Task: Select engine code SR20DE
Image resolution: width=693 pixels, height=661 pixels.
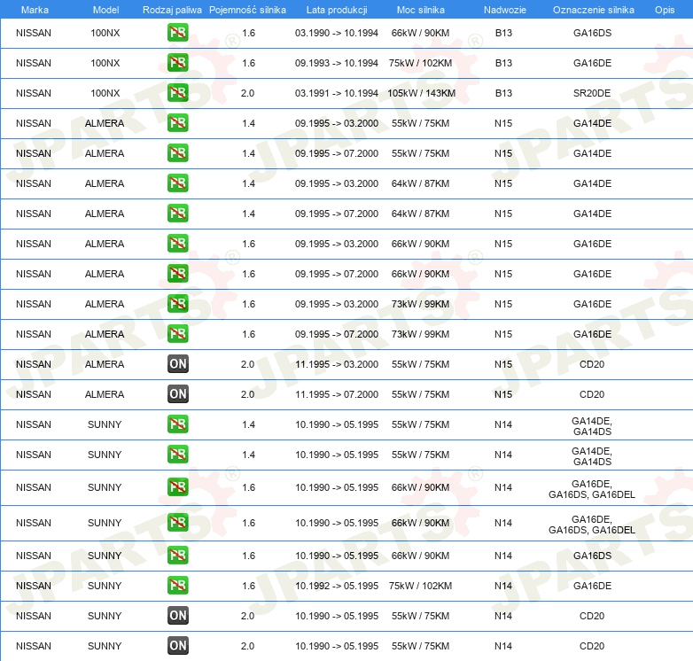Action: point(592,93)
